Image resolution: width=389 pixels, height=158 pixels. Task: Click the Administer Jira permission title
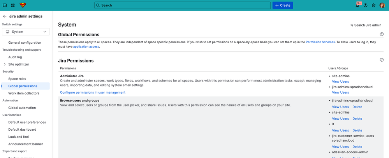coord(72,76)
